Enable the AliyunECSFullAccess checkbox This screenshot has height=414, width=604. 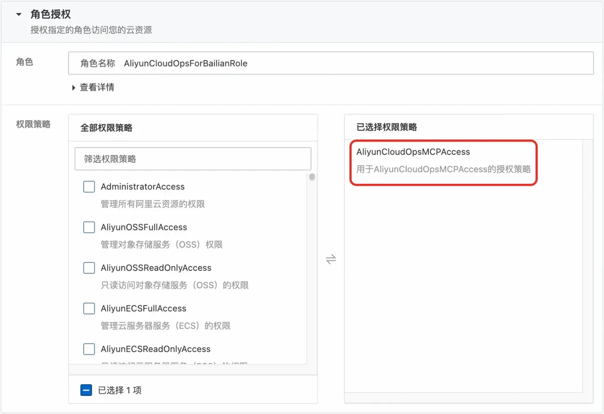[x=89, y=308]
